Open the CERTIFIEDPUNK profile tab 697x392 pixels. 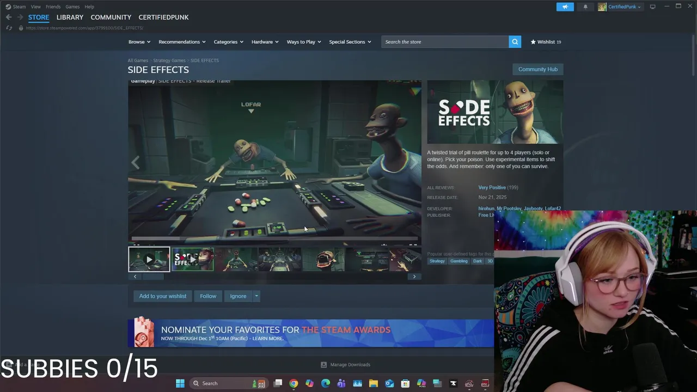[163, 17]
